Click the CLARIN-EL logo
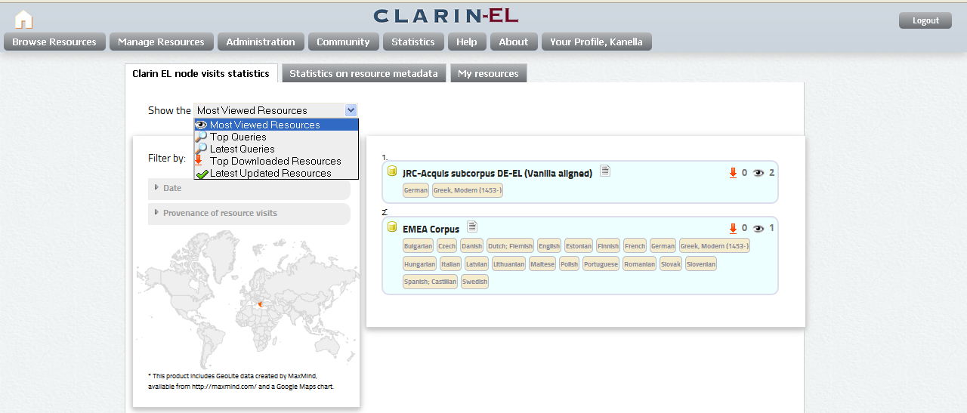The width and height of the screenshot is (967, 413). coord(446,16)
